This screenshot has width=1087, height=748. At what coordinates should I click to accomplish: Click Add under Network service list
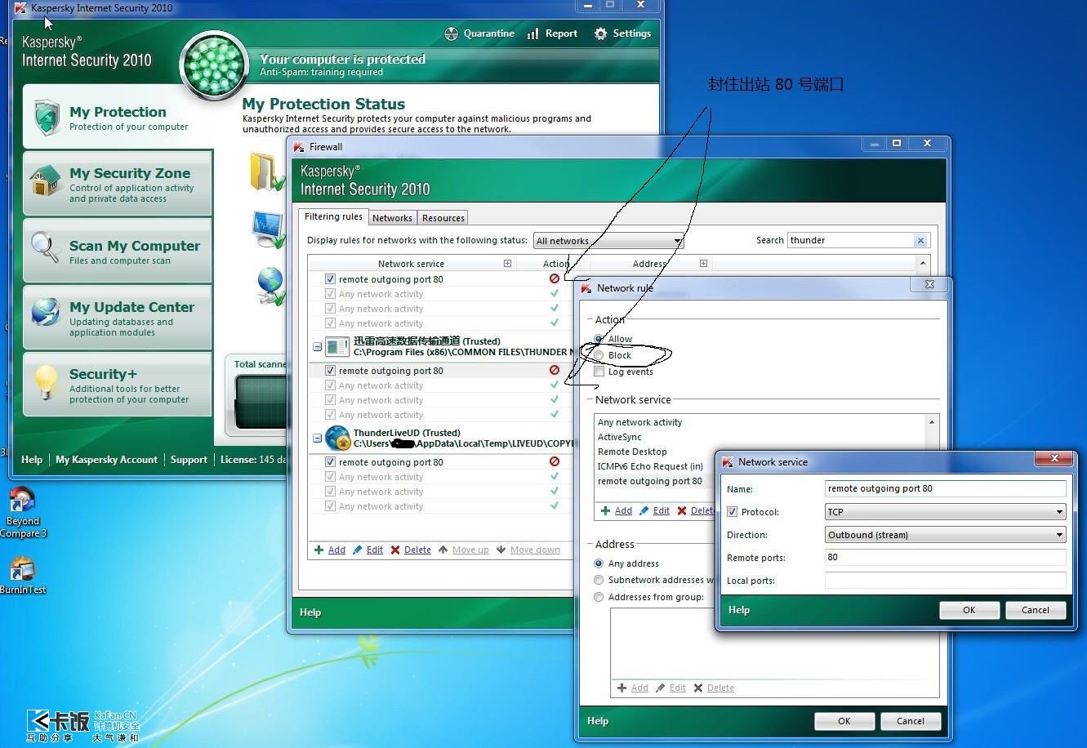click(617, 510)
